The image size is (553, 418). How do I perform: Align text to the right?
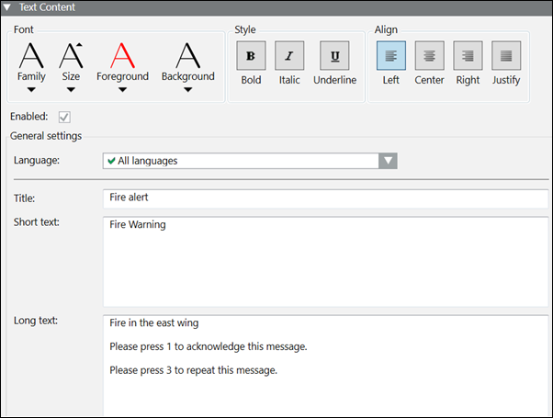pos(468,56)
